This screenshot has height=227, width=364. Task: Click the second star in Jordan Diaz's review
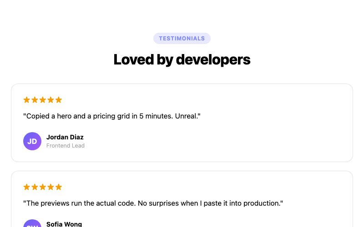point(35,100)
